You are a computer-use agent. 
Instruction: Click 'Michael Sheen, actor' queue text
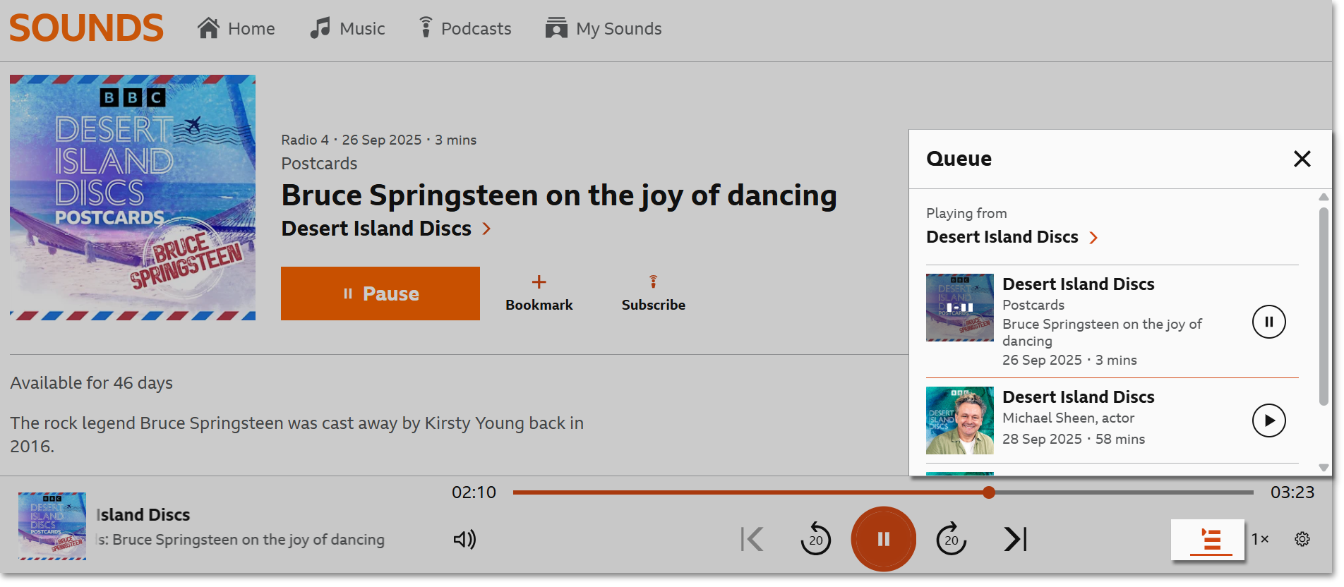pyautogui.click(x=1069, y=418)
